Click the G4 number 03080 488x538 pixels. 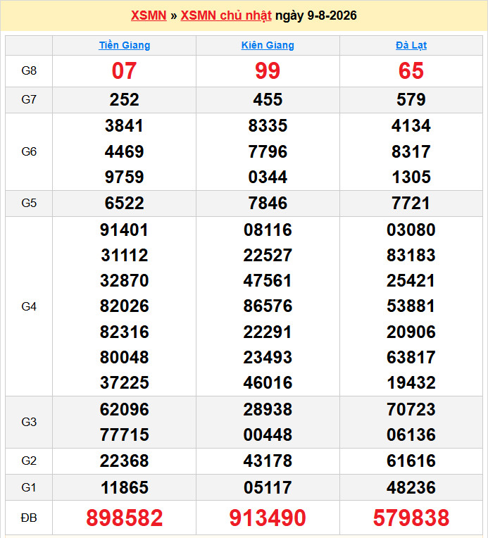coord(411,230)
